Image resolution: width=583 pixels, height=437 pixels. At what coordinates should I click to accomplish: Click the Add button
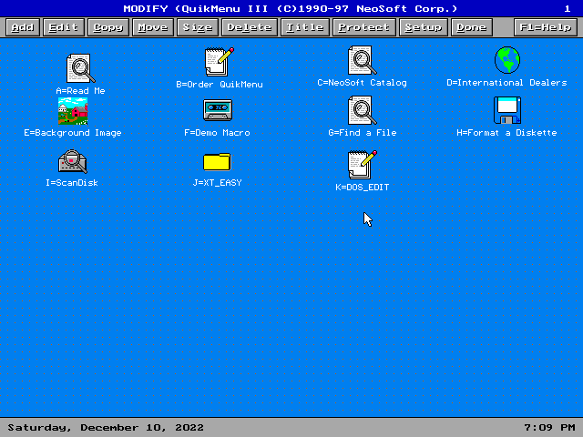click(23, 27)
